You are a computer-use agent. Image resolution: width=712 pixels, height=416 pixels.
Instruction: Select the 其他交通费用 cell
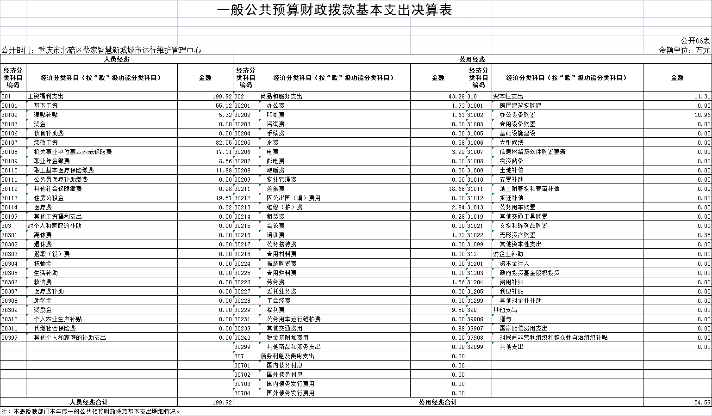pos(335,328)
